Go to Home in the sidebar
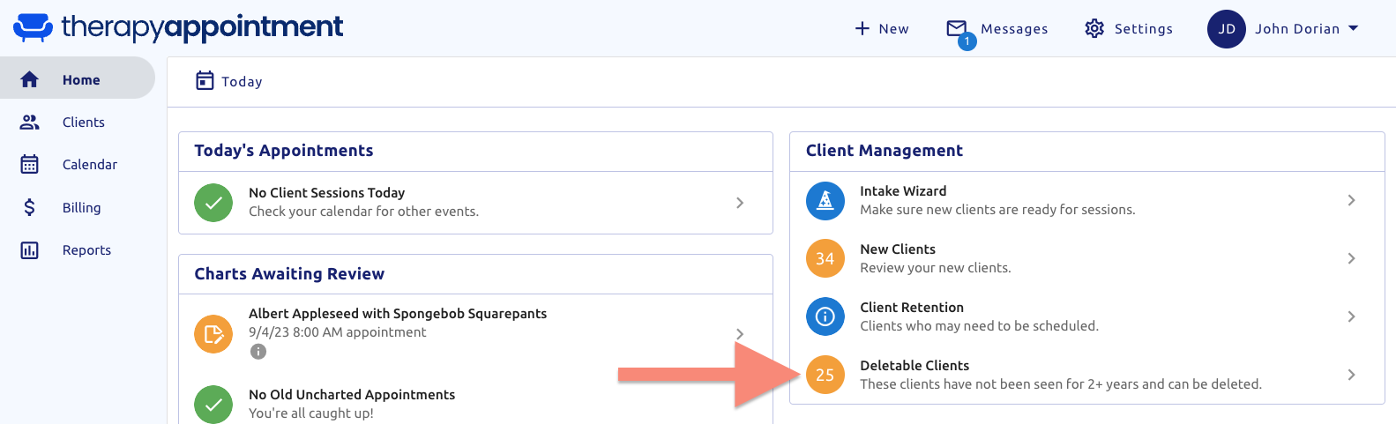The width and height of the screenshot is (1396, 424). (78, 79)
